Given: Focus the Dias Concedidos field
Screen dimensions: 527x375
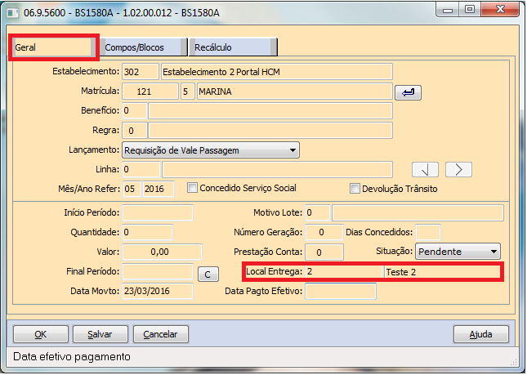Looking at the screenshot, I should pos(428,232).
